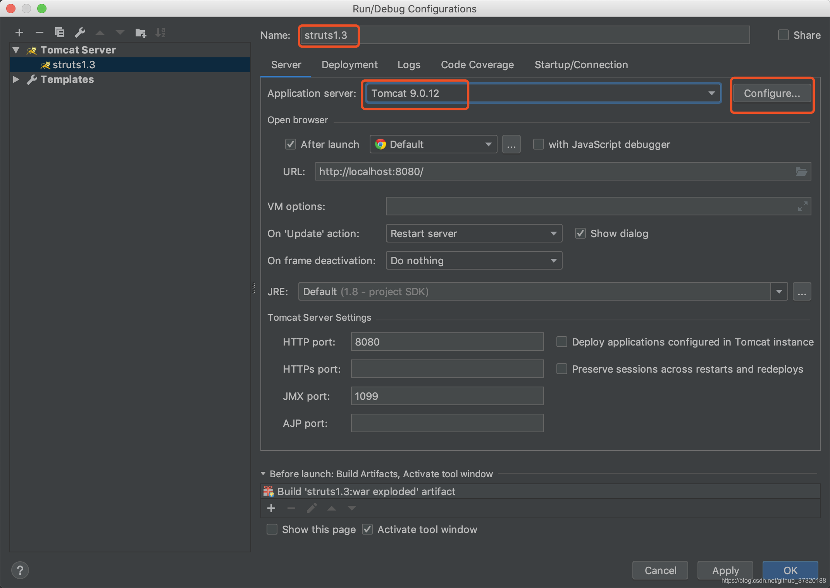The width and height of the screenshot is (830, 588).
Task: Open the Default browser dropdown
Action: pos(433,144)
